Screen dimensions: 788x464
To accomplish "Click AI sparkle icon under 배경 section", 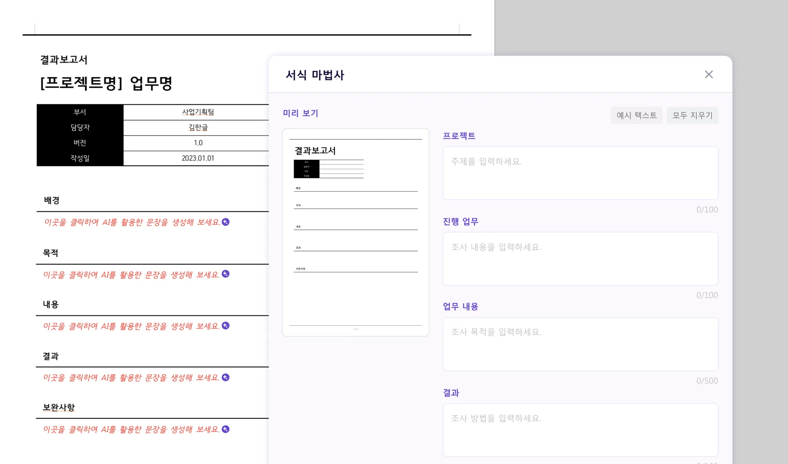I will (226, 222).
